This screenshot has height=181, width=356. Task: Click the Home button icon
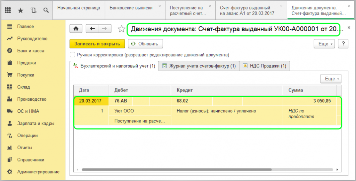pos(76,29)
